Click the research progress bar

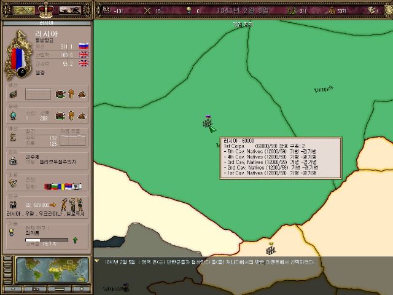pos(47,240)
